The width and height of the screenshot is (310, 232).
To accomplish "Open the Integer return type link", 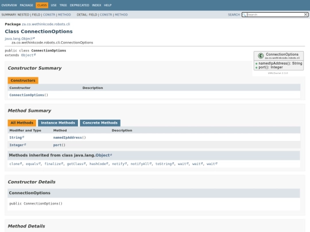I will pyautogui.click(x=18, y=145).
